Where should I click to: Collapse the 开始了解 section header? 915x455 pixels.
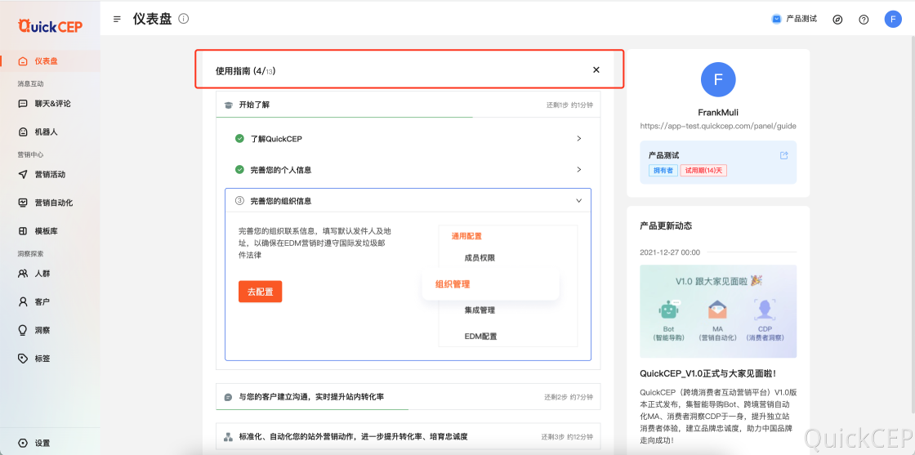(x=408, y=105)
